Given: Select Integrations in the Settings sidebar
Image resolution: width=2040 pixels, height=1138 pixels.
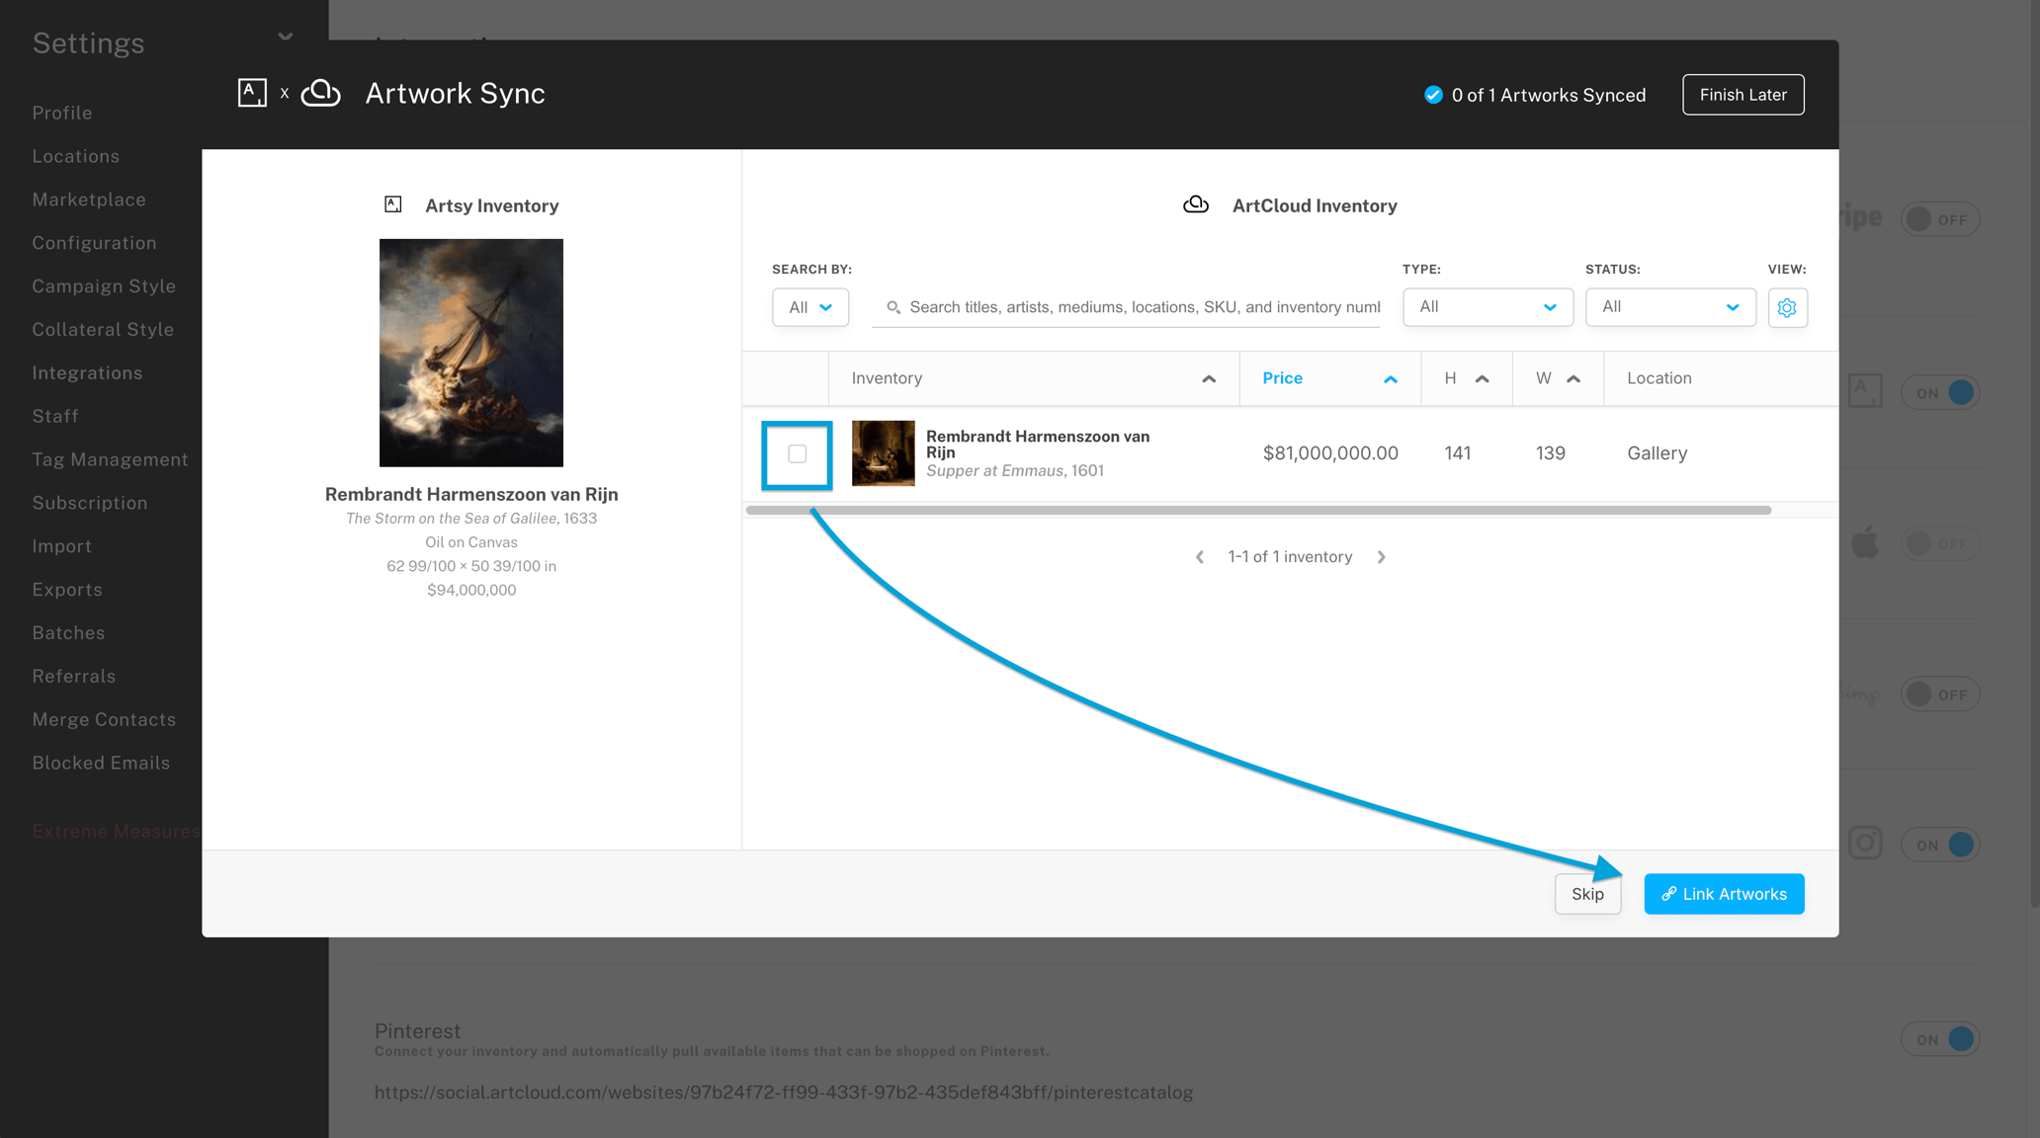Looking at the screenshot, I should 87,372.
